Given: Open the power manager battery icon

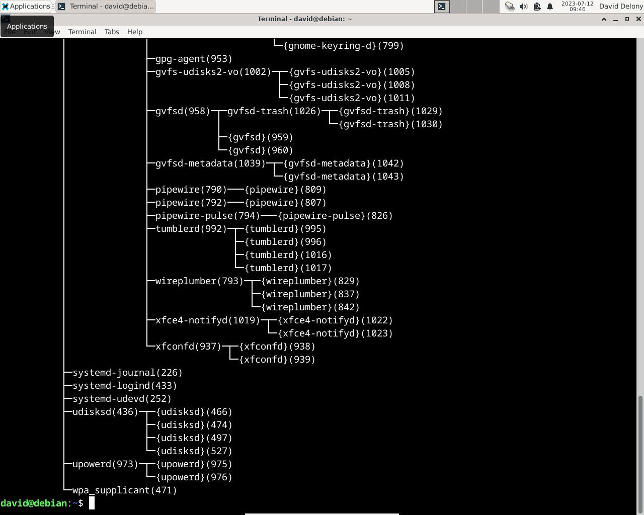Looking at the screenshot, I should click(537, 7).
